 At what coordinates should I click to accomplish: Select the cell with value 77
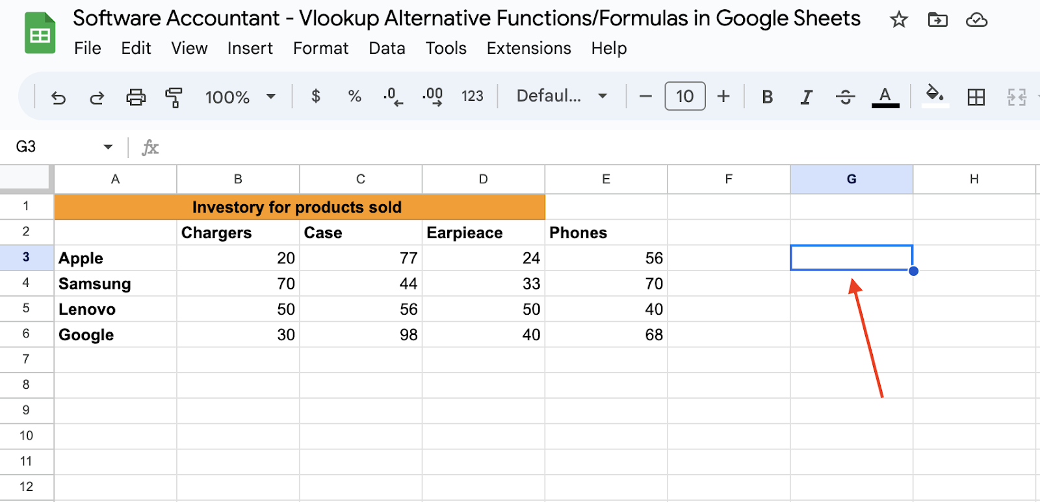pyautogui.click(x=361, y=258)
